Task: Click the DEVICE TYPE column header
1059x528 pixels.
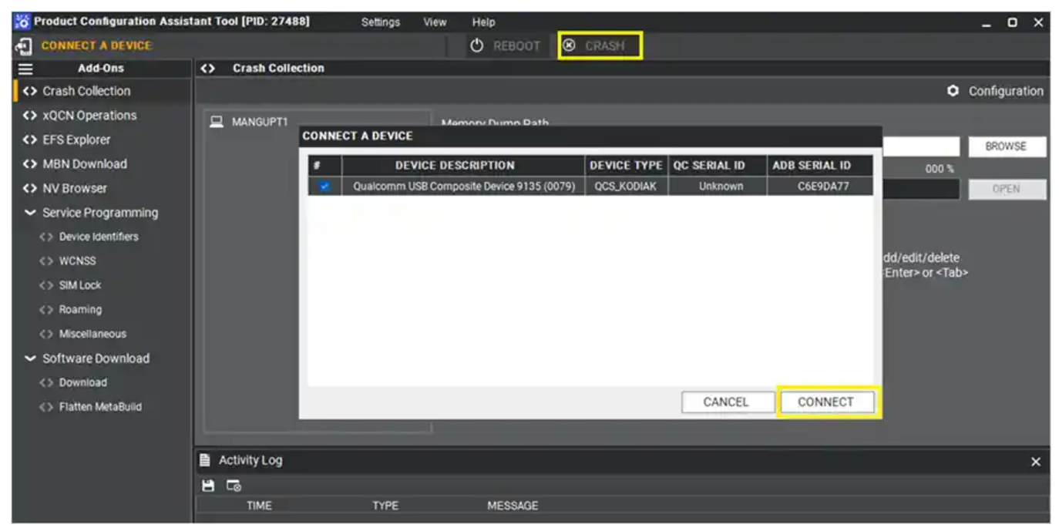Action: click(x=626, y=165)
